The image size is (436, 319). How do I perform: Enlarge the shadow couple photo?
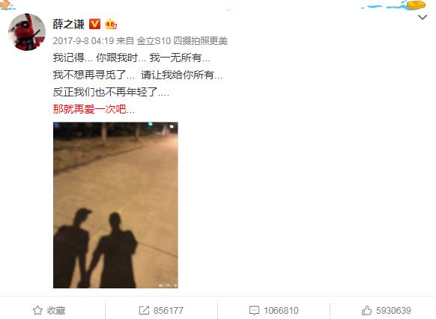(115, 205)
